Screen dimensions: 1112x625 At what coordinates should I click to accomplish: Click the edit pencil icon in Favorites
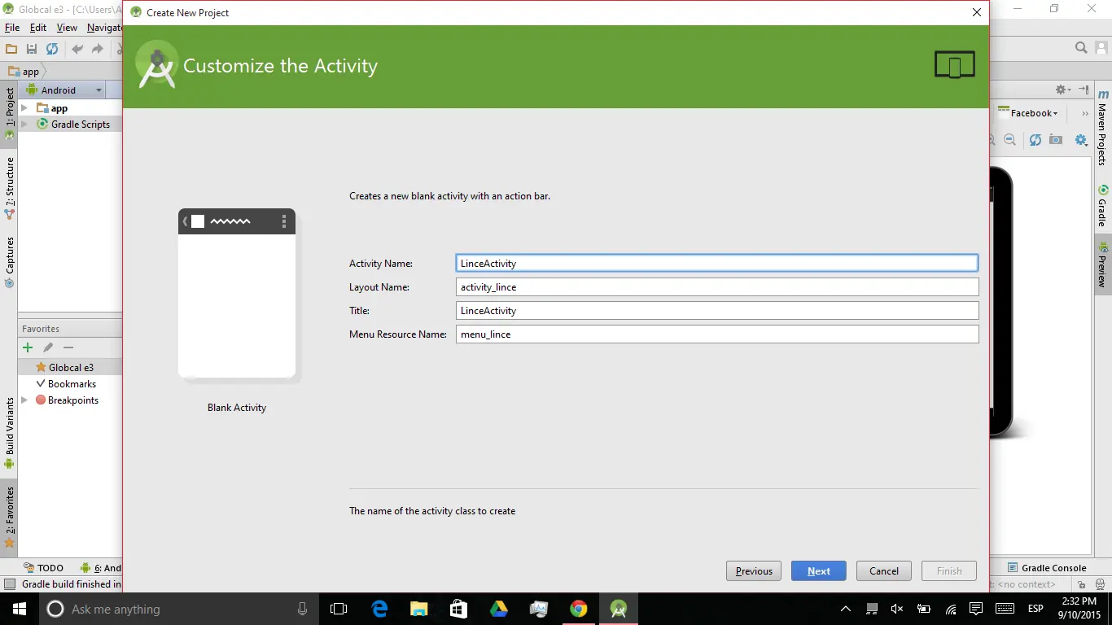[48, 347]
